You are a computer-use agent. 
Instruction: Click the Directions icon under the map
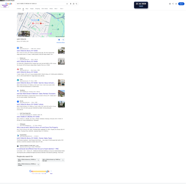(x=59, y=40)
